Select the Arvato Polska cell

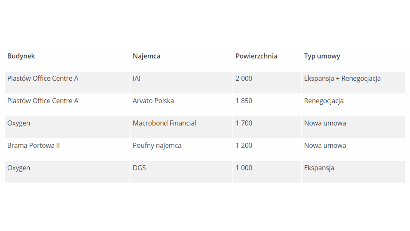pyautogui.click(x=153, y=101)
